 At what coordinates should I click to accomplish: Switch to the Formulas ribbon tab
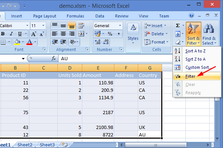coord(75,16)
